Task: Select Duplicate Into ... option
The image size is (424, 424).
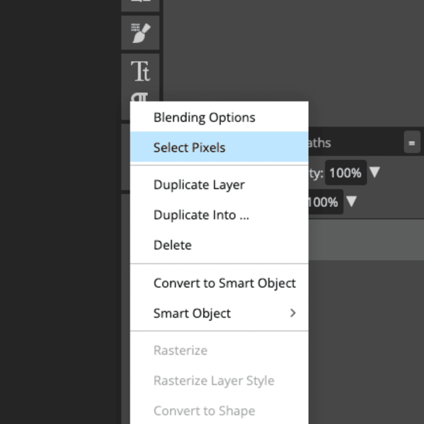Action: (201, 215)
